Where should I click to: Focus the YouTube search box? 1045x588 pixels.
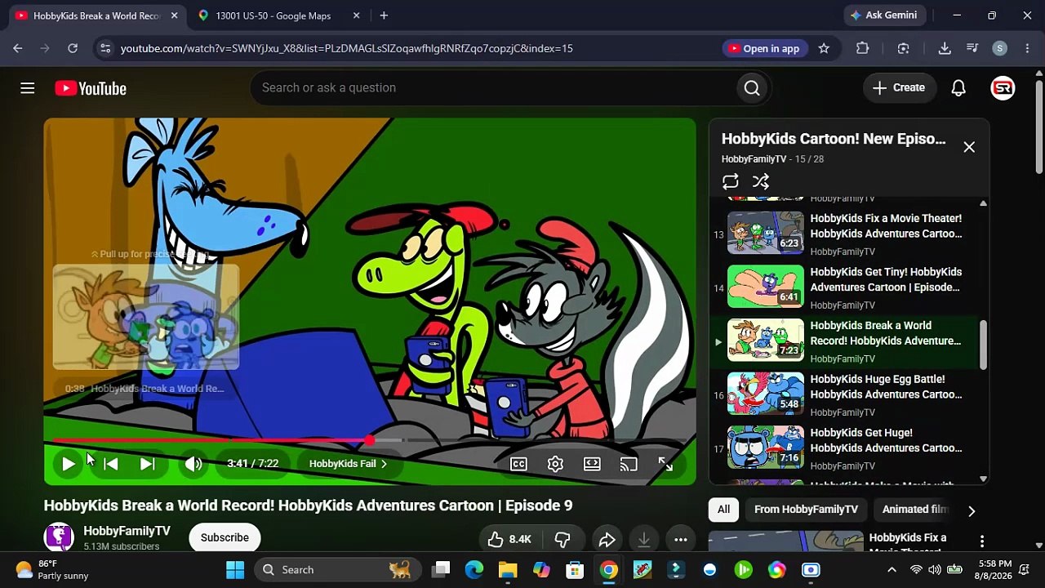pos(491,88)
